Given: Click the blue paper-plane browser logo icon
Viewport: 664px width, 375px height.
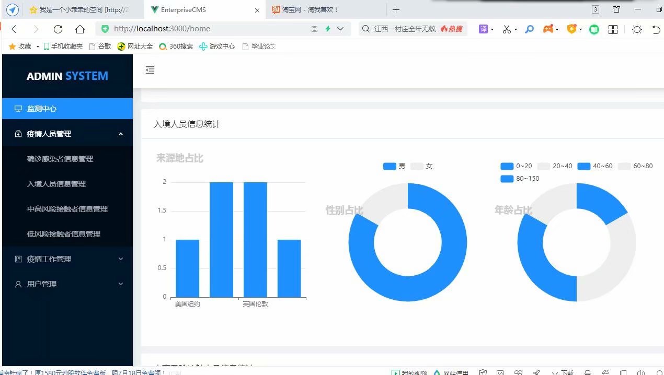Looking at the screenshot, I should coord(13,10).
